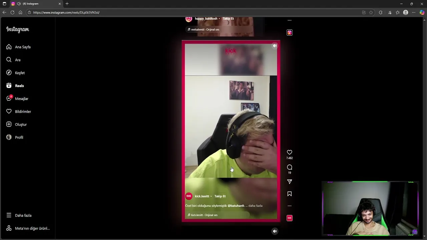Screen dimensions: 427x240
Task: Open favorites list icon
Action: point(398,12)
